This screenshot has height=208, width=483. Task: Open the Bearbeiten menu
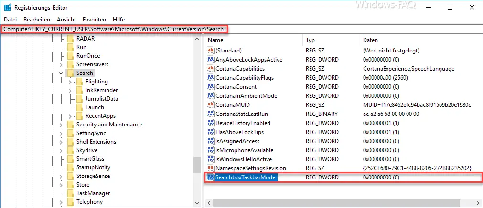(x=37, y=20)
